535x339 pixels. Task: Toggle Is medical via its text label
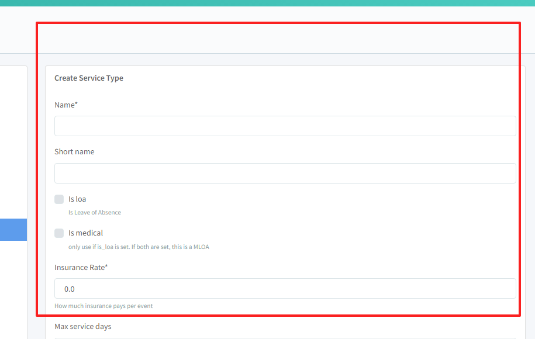click(x=85, y=233)
